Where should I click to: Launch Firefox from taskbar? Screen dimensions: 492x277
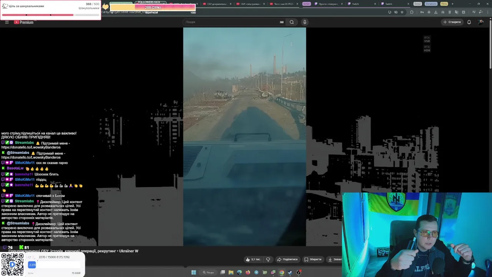(248, 272)
